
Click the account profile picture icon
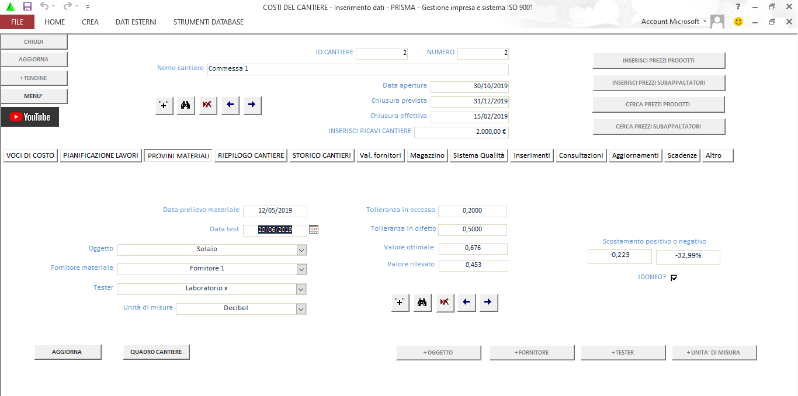718,22
